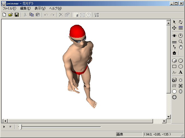Click the swimmer's red swim cap
Image resolution: width=185 pixels, height=138 pixels.
click(x=77, y=31)
